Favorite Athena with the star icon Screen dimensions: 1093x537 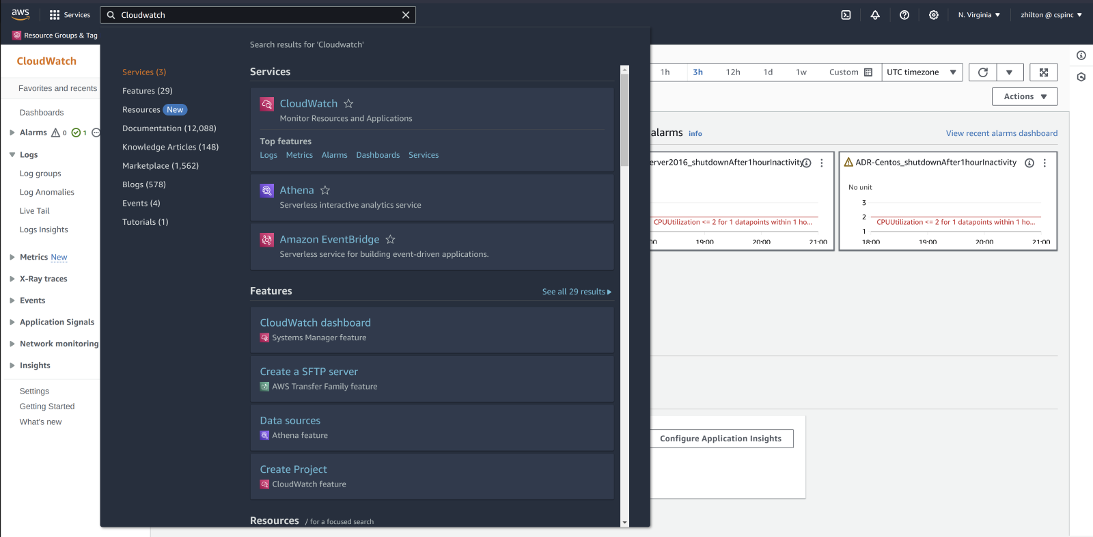pyautogui.click(x=325, y=190)
